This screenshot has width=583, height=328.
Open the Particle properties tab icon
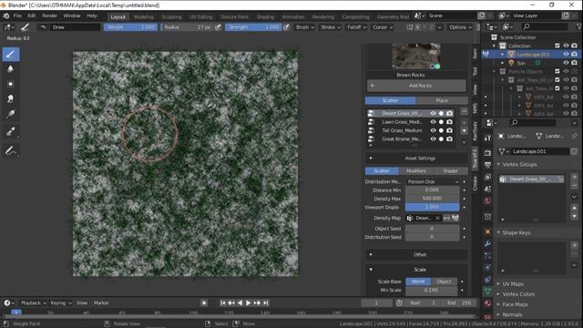487,255
